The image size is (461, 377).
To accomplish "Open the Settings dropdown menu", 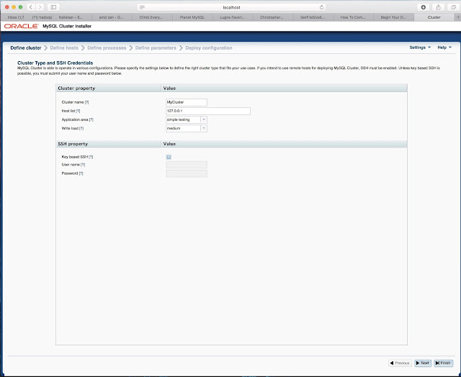I will [420, 47].
